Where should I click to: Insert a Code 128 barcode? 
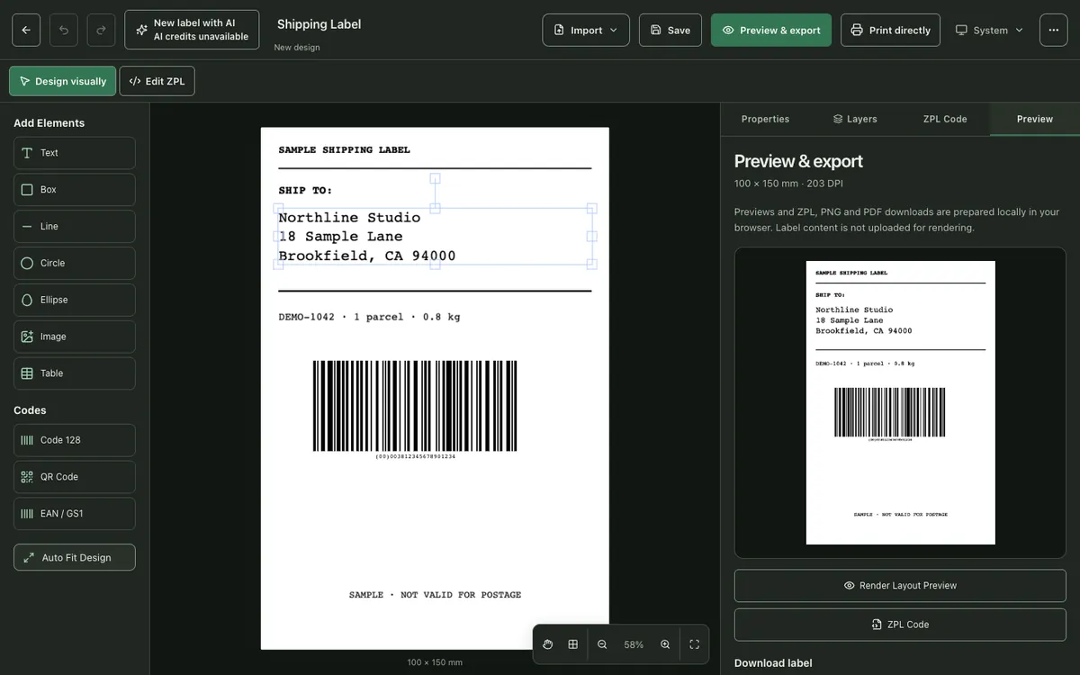pos(75,440)
